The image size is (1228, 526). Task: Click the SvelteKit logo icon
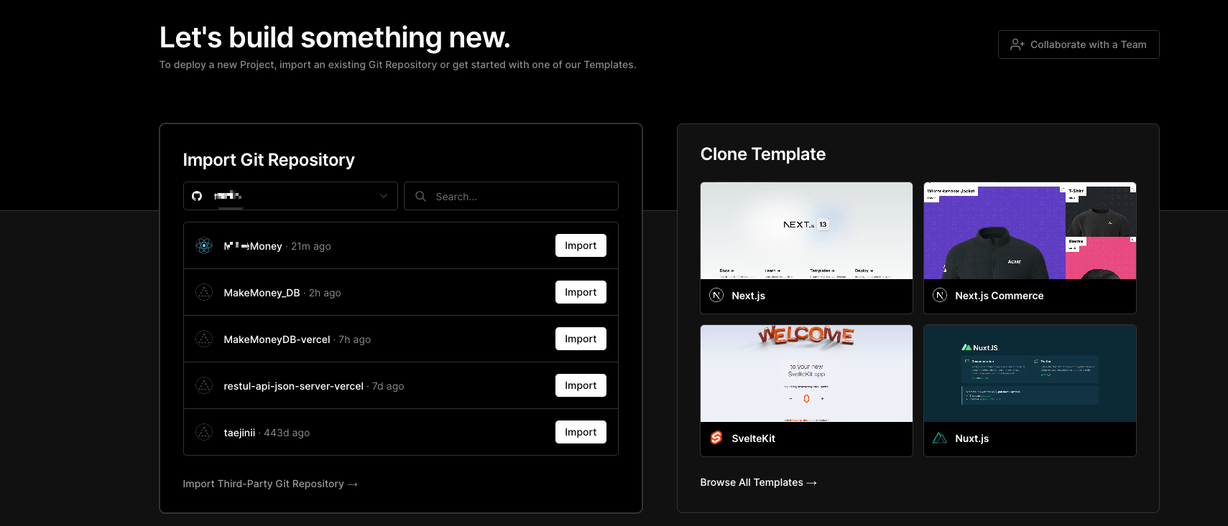coord(716,438)
